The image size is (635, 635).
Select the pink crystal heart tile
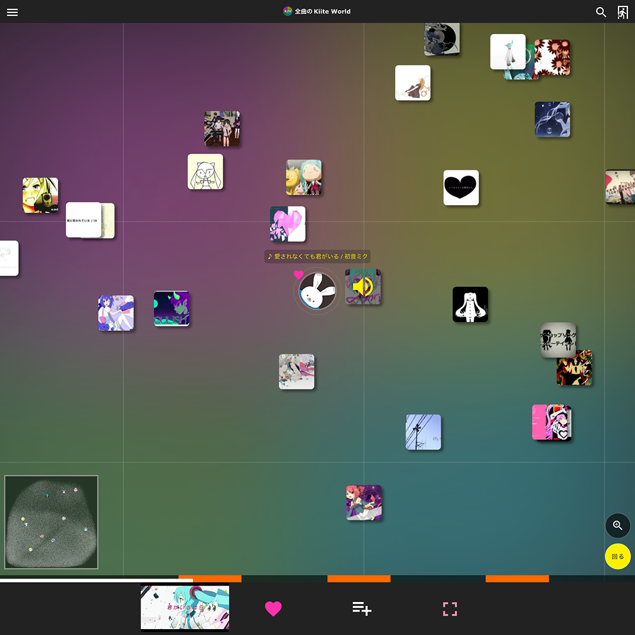coord(288,224)
